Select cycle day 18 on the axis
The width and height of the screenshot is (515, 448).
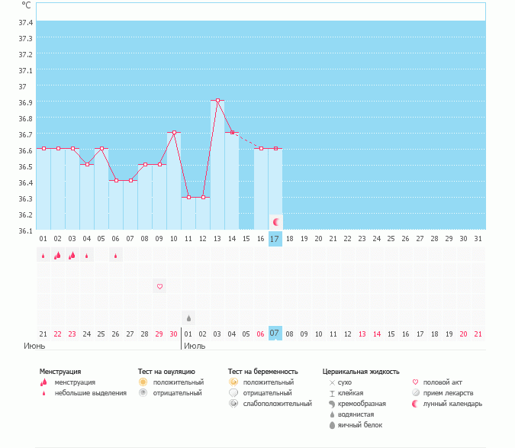coord(289,239)
